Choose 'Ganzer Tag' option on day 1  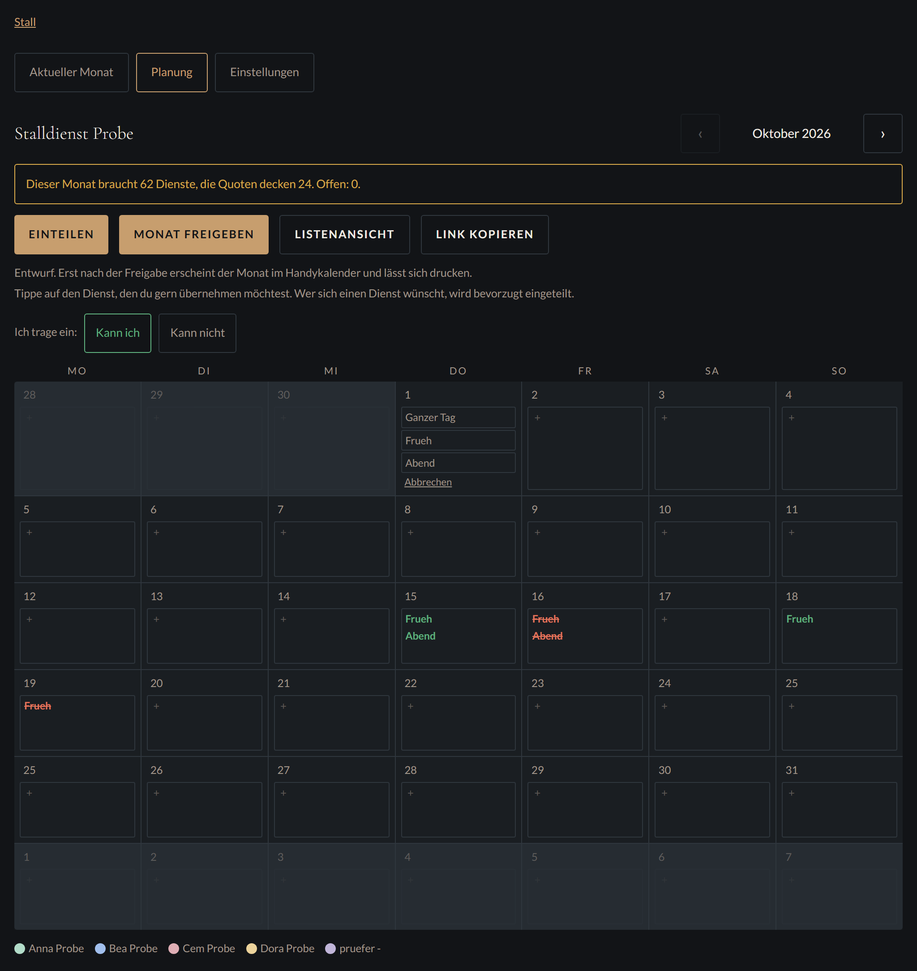(458, 417)
